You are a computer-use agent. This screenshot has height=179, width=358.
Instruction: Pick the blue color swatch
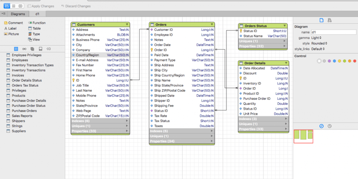click(x=334, y=61)
